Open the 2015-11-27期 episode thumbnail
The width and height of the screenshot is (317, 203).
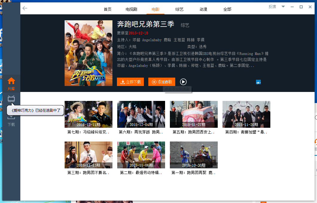pyautogui.click(x=194, y=114)
